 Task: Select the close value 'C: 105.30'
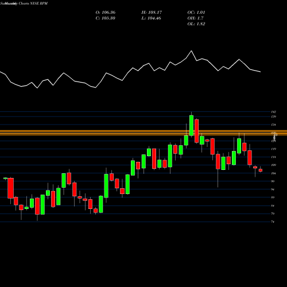tap(106, 18)
